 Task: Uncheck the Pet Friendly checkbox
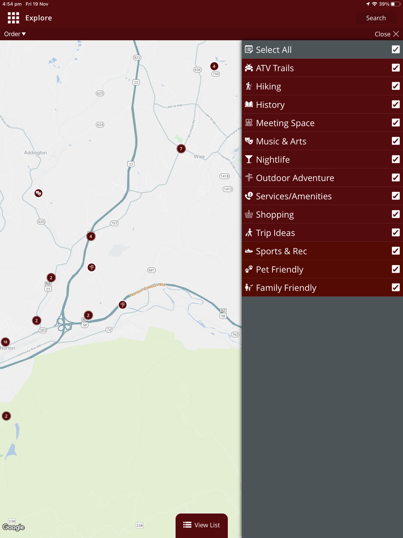396,269
